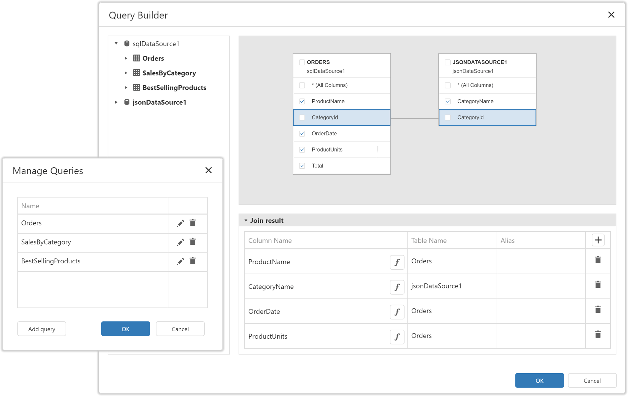The width and height of the screenshot is (628, 396).
Task: Edit the BestSellingProducts query
Action: click(x=180, y=261)
